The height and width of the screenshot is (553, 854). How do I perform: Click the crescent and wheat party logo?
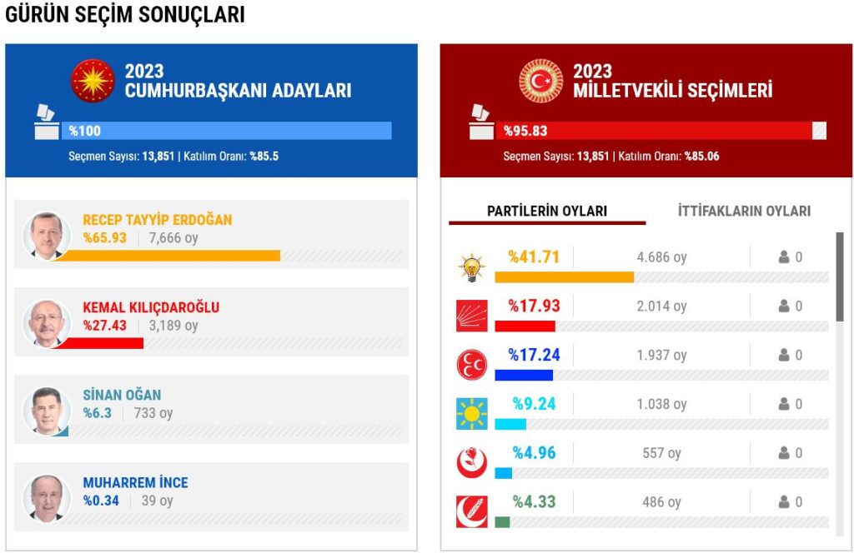tap(471, 511)
